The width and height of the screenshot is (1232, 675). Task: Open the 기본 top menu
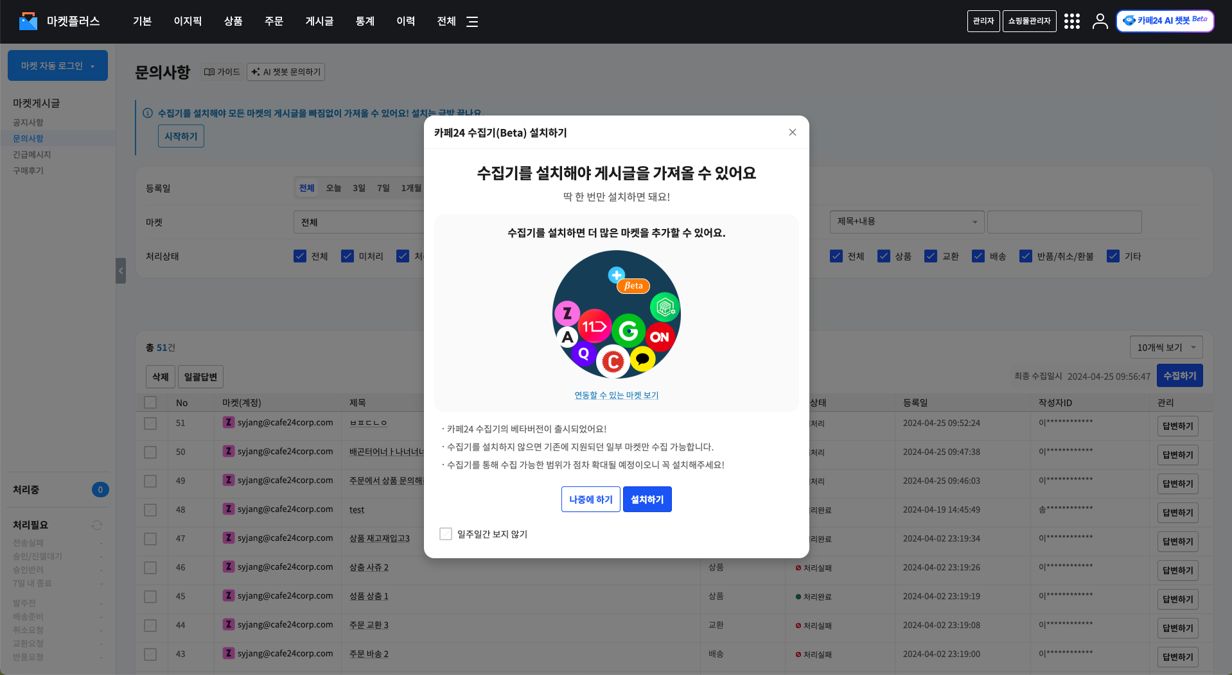[142, 21]
